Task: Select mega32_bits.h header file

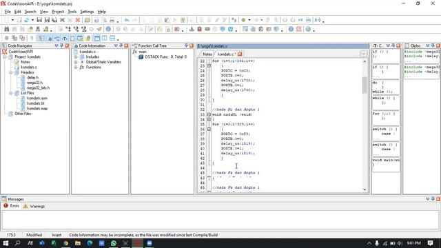Action: [x=39, y=87]
